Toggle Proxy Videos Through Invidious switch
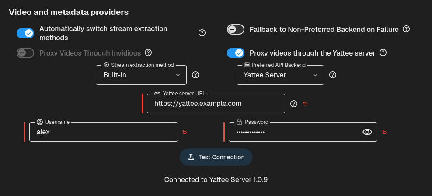Image resolution: width=432 pixels, height=196 pixels. (25, 53)
